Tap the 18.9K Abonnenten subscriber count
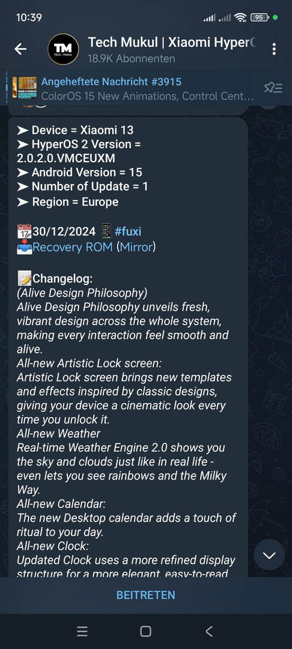Image resolution: width=292 pixels, height=649 pixels. coord(131,59)
